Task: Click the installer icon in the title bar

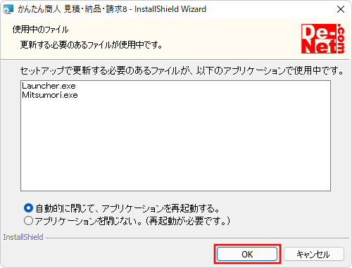Action: tap(8, 9)
